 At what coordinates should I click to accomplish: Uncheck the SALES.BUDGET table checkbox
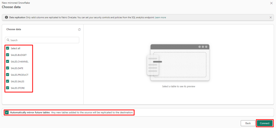8,55
